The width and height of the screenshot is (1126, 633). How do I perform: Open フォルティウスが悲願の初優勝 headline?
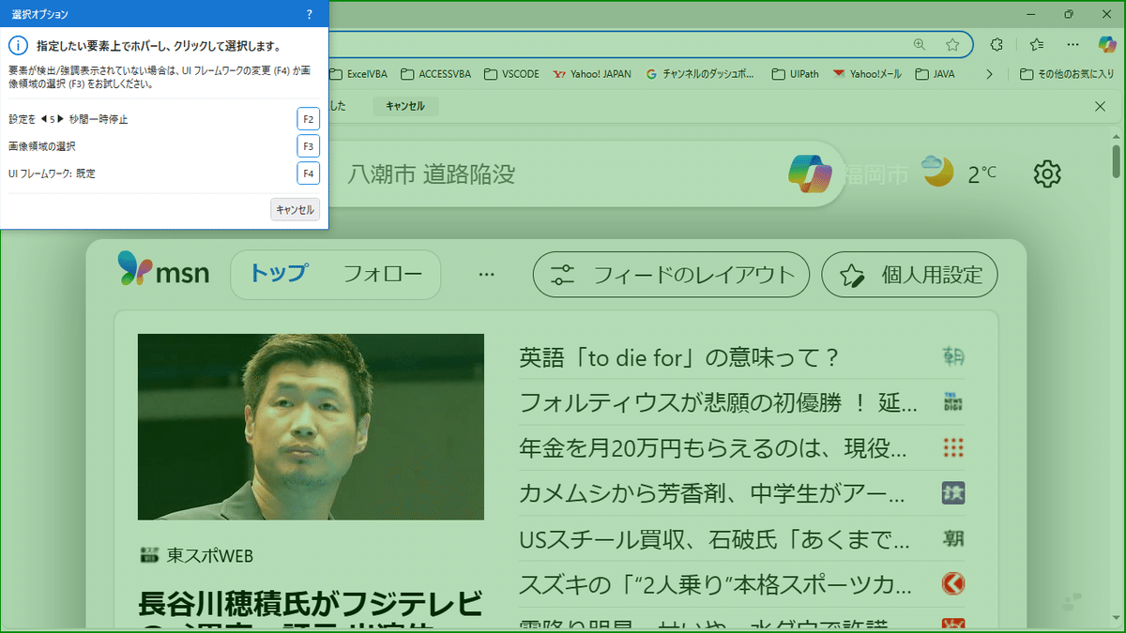[719, 403]
